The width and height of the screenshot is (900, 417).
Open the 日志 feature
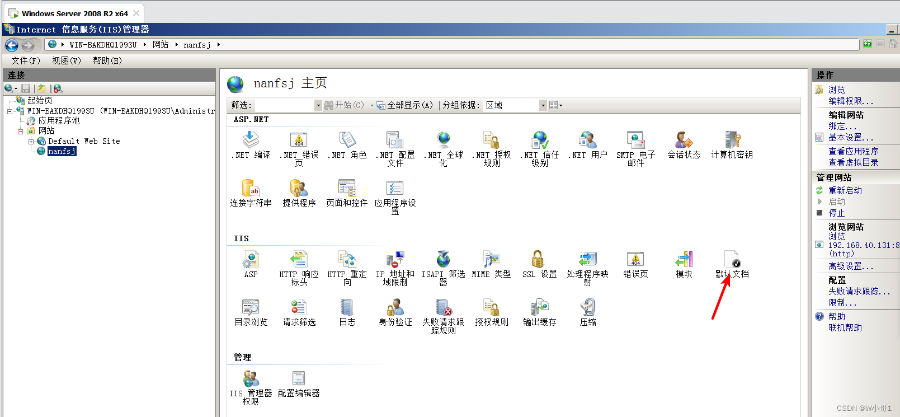(347, 312)
